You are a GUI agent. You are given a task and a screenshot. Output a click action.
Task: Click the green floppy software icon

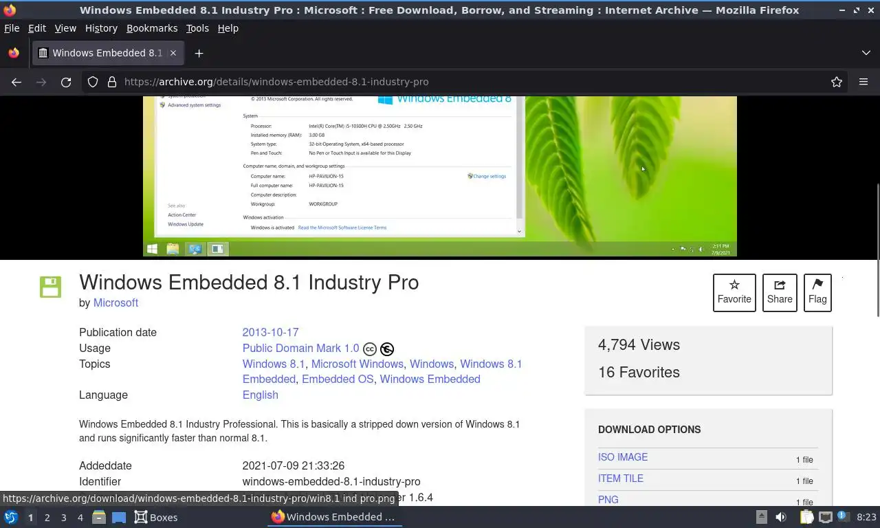[x=50, y=287]
